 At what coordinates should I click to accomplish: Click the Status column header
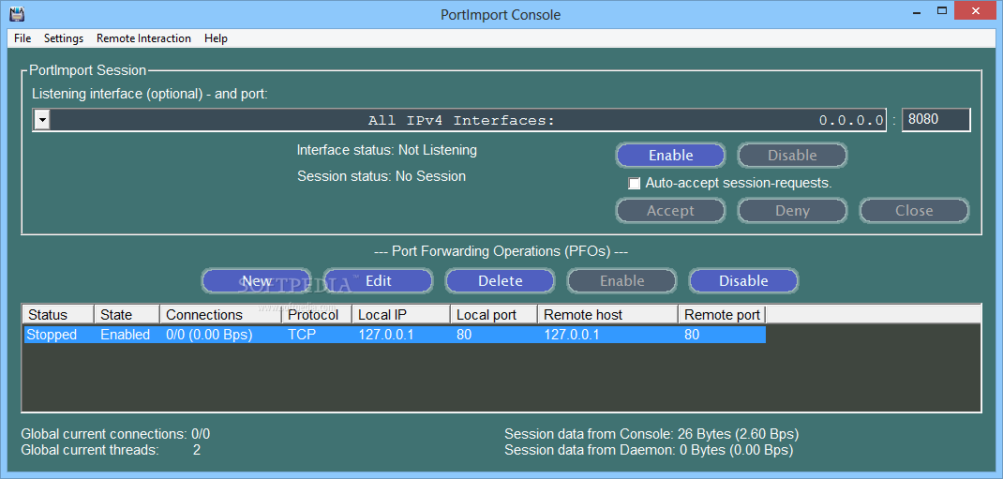coord(59,315)
